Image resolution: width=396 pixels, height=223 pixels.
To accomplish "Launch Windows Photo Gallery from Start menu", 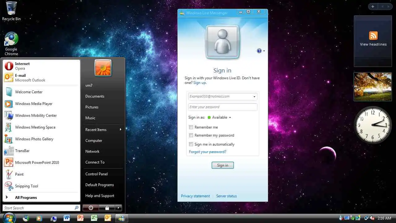I will click(x=41, y=139).
